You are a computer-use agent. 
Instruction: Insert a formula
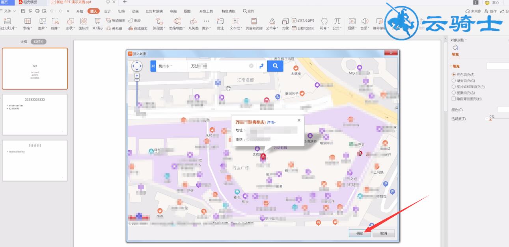click(x=337, y=24)
